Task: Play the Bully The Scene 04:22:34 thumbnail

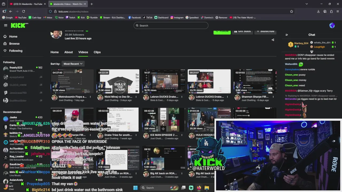Action: point(118,81)
